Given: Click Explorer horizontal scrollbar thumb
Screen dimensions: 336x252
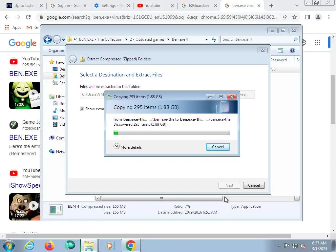Looking at the screenshot, I should [162, 199].
